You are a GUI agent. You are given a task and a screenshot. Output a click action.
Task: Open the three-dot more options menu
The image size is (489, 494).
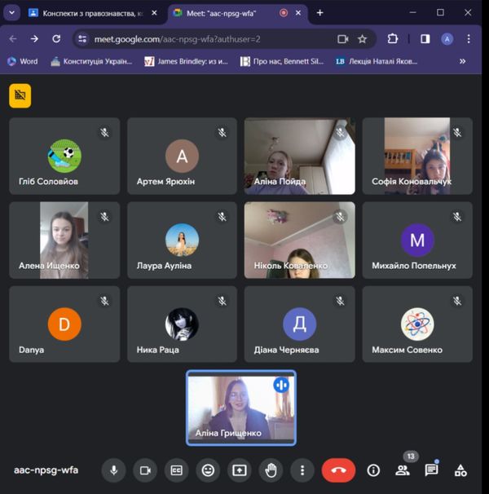pos(302,470)
